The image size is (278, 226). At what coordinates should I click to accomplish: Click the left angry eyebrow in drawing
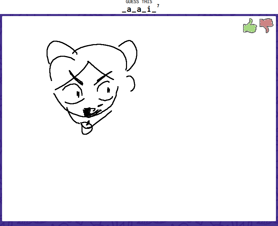76,78
